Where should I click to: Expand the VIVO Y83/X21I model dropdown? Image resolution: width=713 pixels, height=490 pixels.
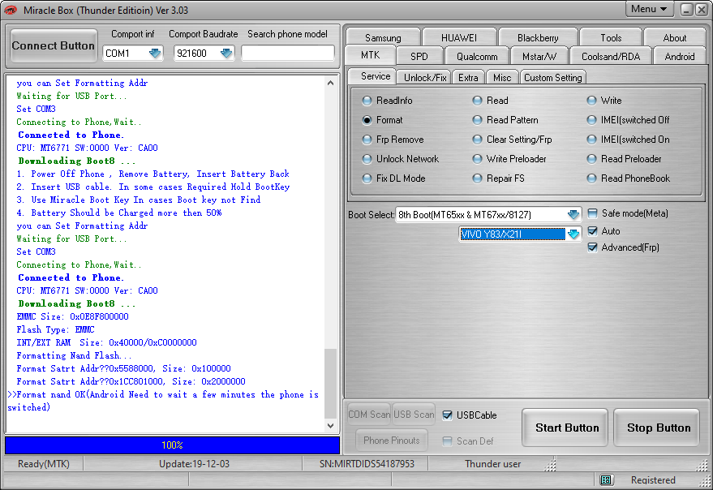click(x=573, y=234)
